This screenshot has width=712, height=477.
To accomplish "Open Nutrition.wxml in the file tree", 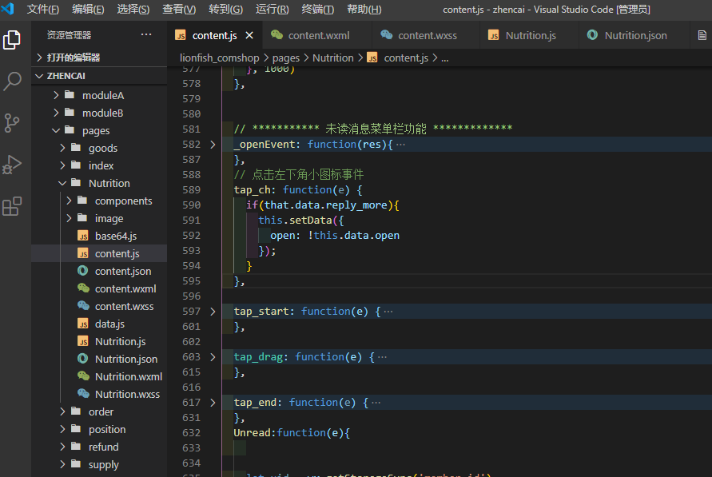I will pos(99,376).
